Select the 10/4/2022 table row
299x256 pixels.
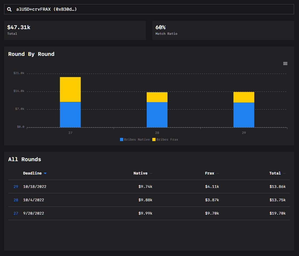[107, 200]
